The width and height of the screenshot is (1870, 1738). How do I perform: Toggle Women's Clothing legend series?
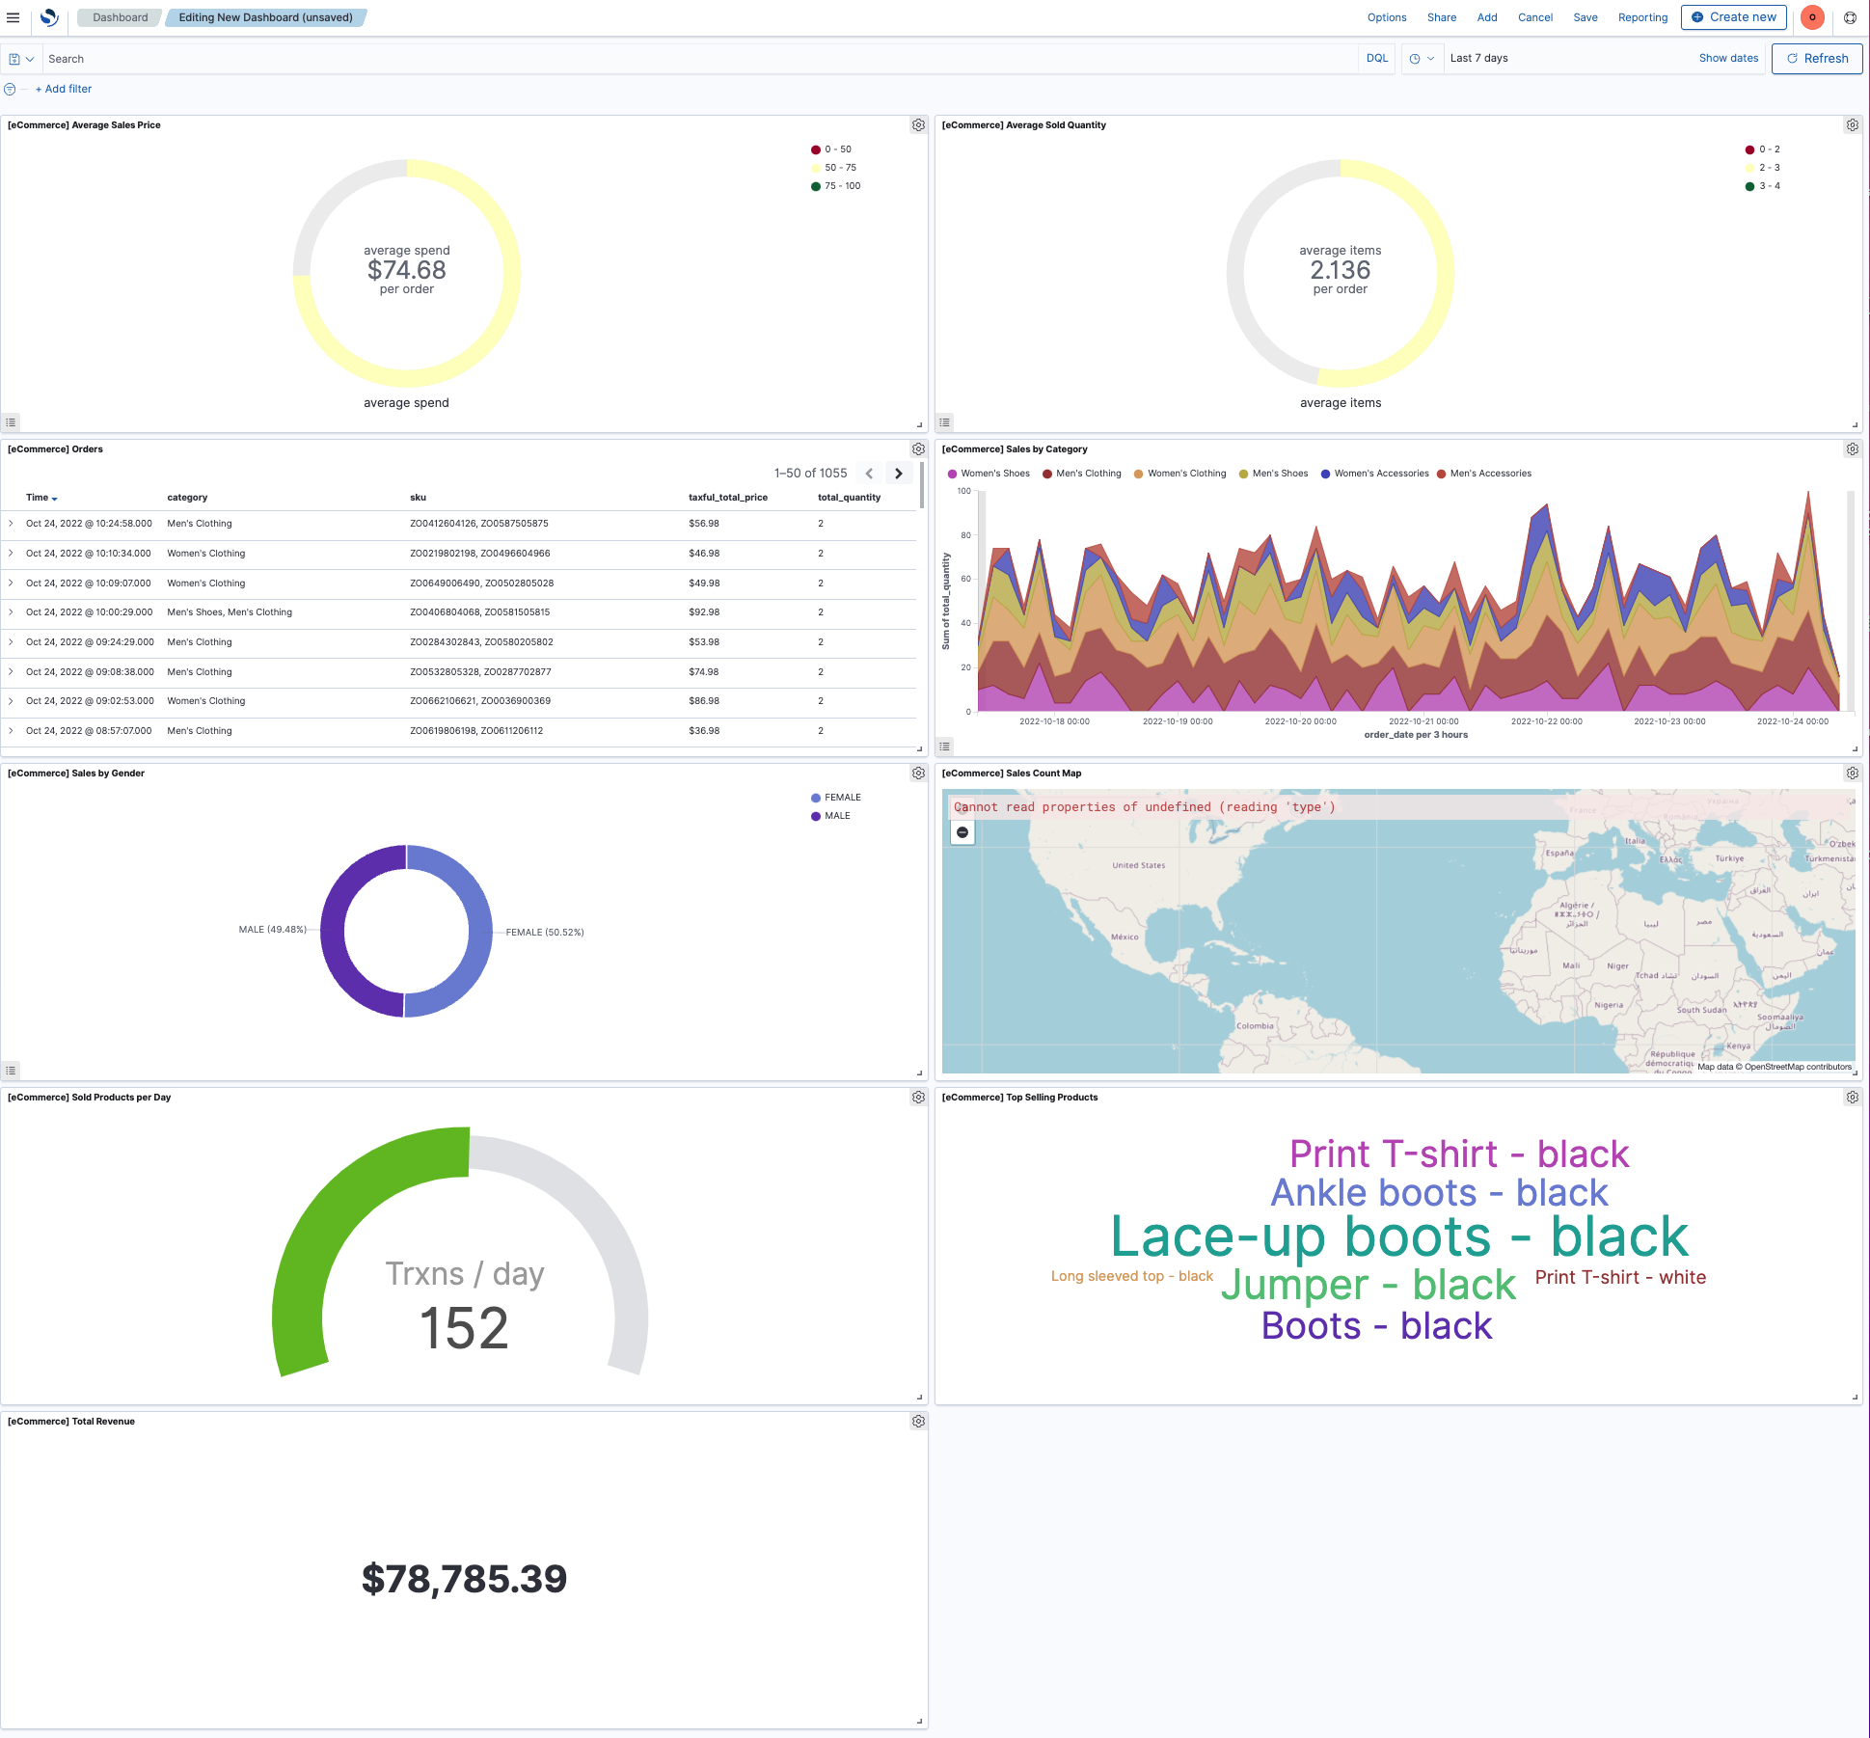[x=1179, y=474]
